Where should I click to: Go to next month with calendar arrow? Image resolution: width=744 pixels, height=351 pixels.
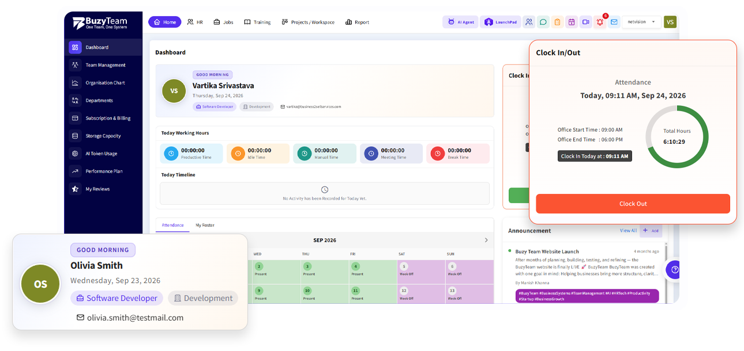point(486,240)
